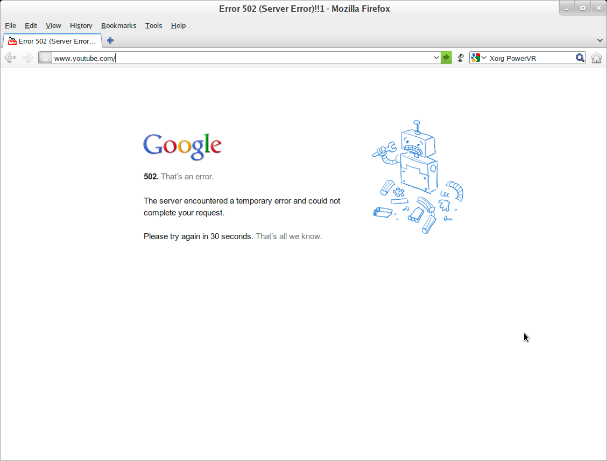
Task: Open the View menu
Action: [53, 25]
